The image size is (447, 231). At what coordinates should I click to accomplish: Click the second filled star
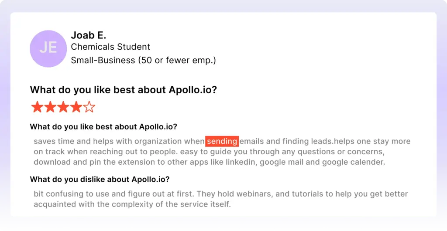50,107
